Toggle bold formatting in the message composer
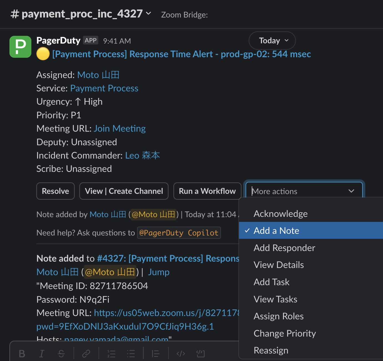The height and width of the screenshot is (361, 383). (22, 354)
